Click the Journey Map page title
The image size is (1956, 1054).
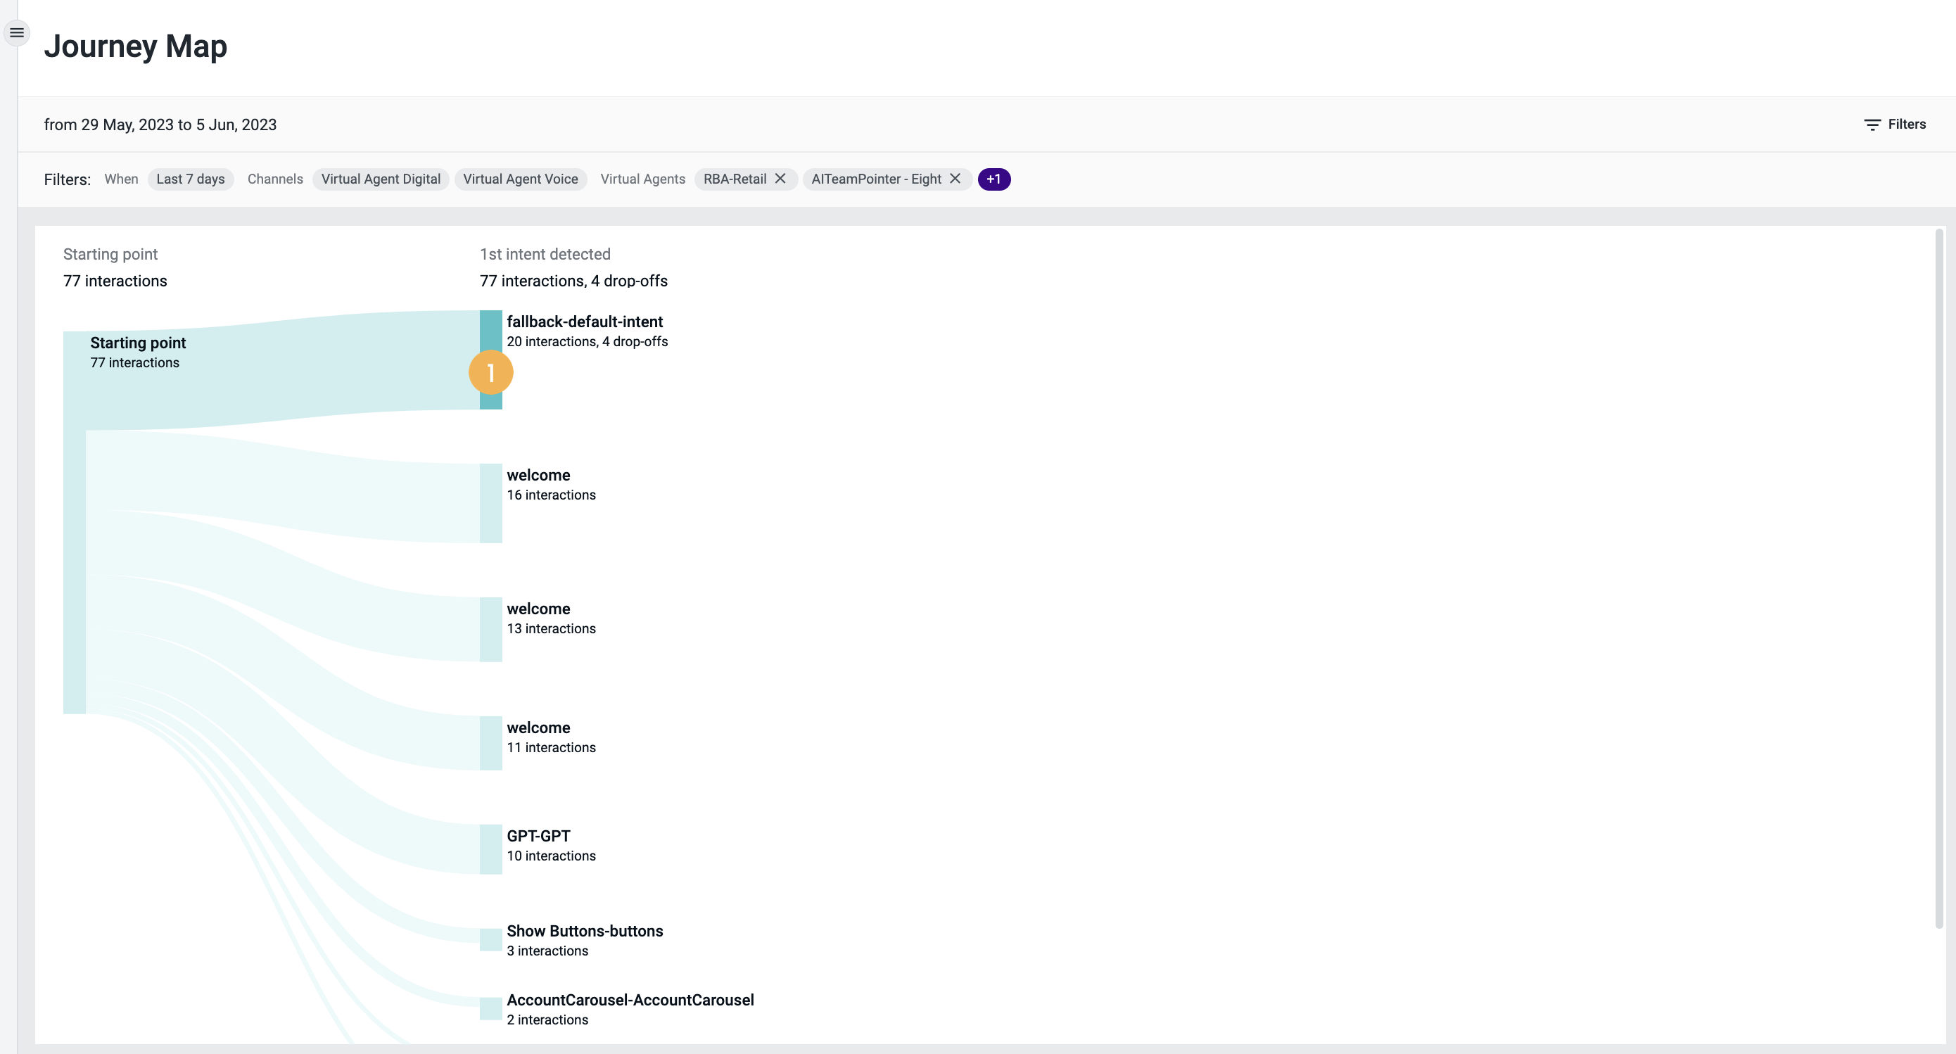[136, 46]
